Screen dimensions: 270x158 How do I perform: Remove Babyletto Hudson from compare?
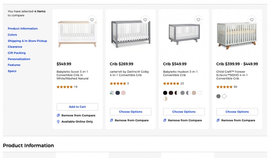click(185, 120)
